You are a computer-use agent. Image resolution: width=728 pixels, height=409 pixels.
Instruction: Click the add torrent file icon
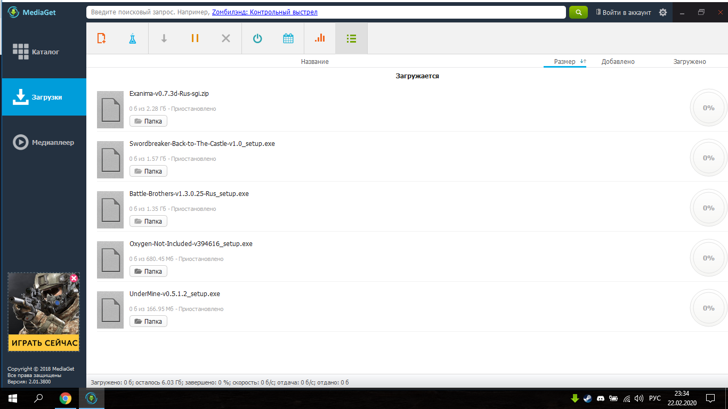coord(101,38)
